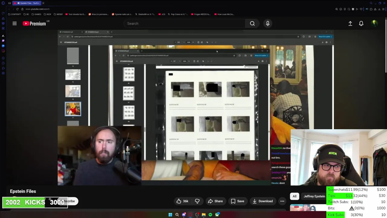Open the JCS bookmark
This screenshot has width=387, height=218.
pyautogui.click(x=162, y=14)
